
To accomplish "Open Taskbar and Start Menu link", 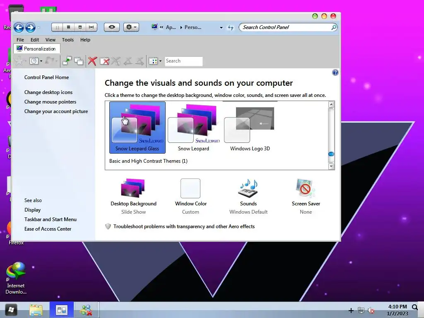I will coord(50,219).
